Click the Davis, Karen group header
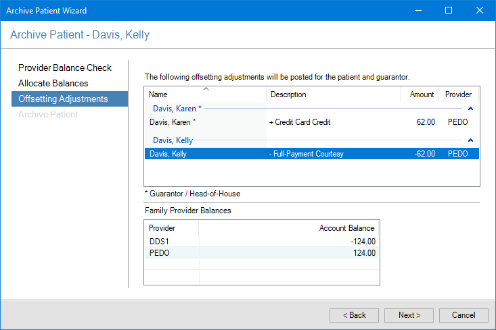Viewport: 496px width, 330px height. pos(177,108)
